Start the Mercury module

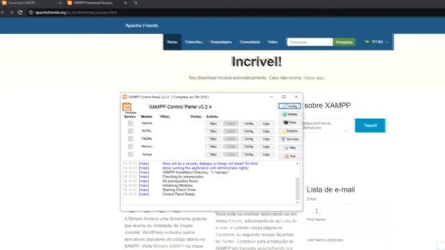[213, 147]
